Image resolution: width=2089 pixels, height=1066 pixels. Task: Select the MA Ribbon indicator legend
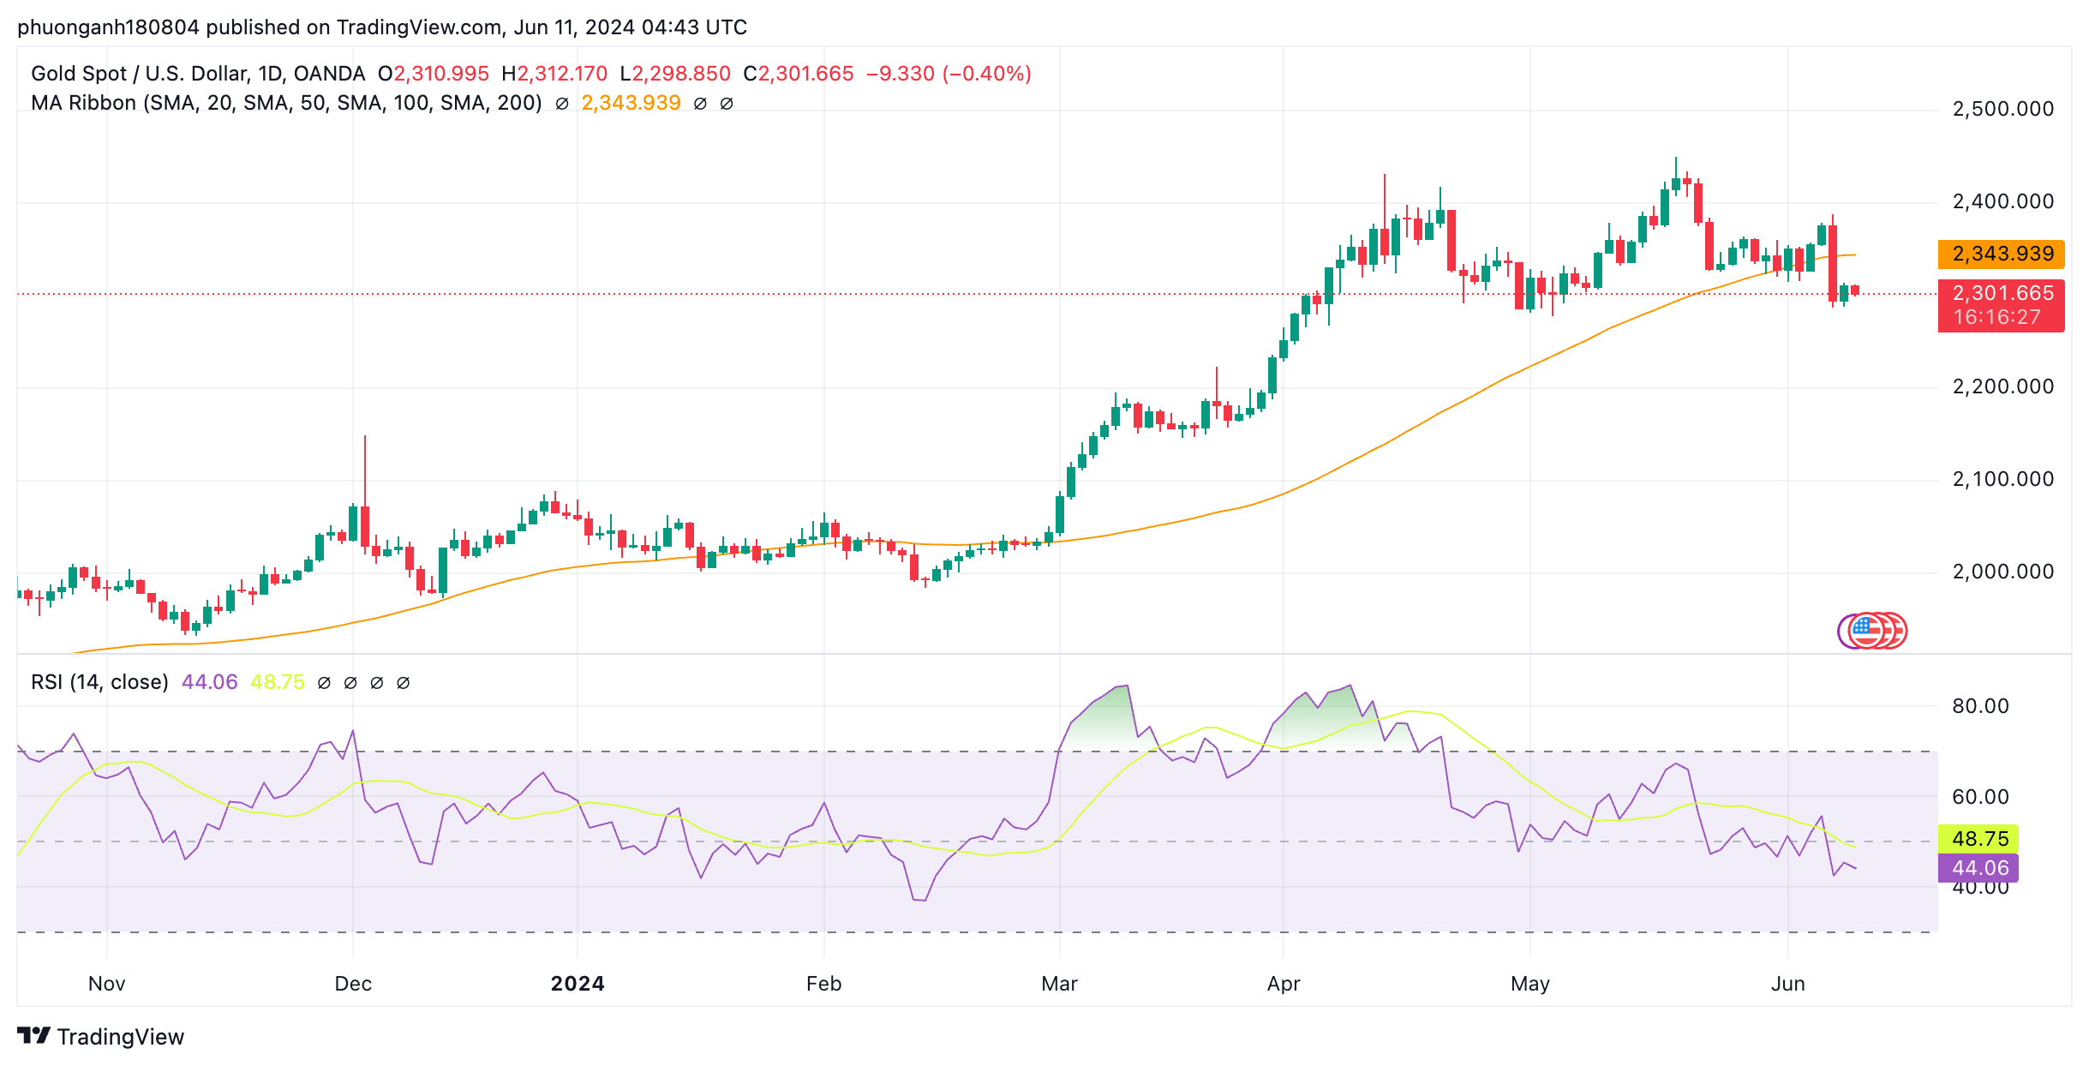(286, 103)
